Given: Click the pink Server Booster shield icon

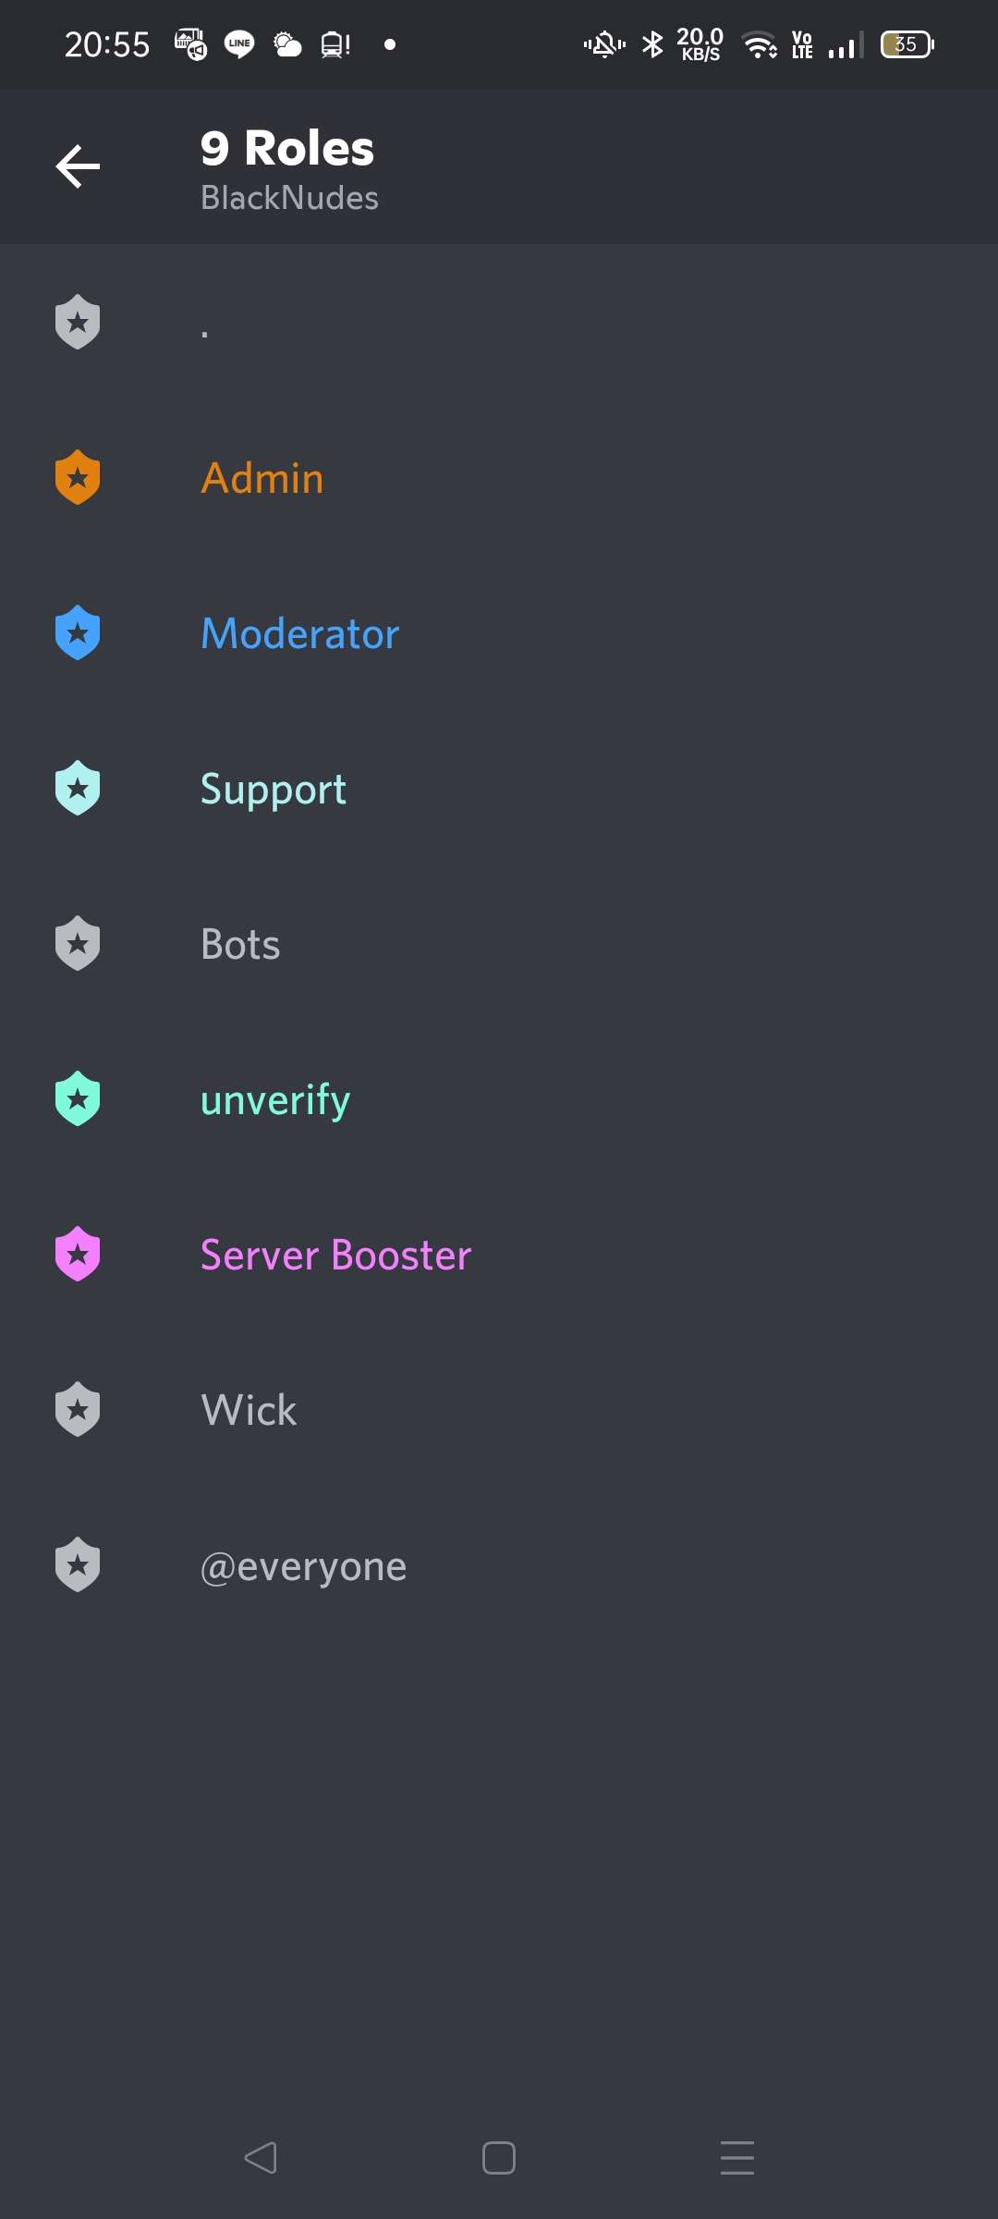Looking at the screenshot, I should 78,1254.
